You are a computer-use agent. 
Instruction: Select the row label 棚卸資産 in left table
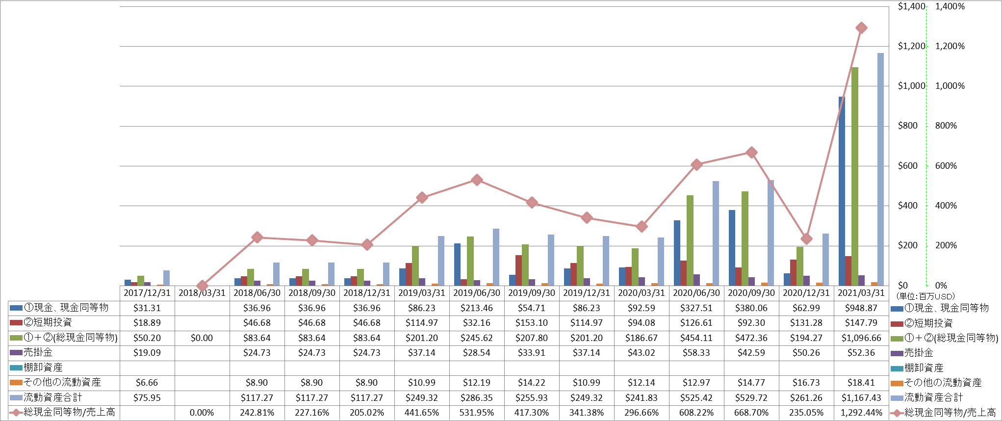[43, 368]
